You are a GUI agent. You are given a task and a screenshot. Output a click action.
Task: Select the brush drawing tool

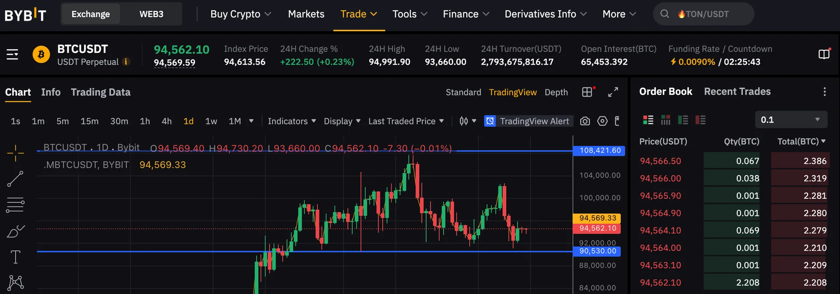[15, 231]
